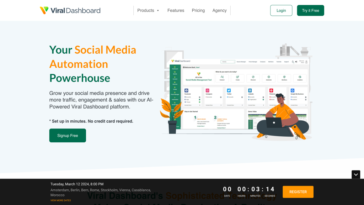Click the Instagram icon on the dashboard mockup
Image resolution: width=364 pixels, height=205 pixels.
(208, 90)
